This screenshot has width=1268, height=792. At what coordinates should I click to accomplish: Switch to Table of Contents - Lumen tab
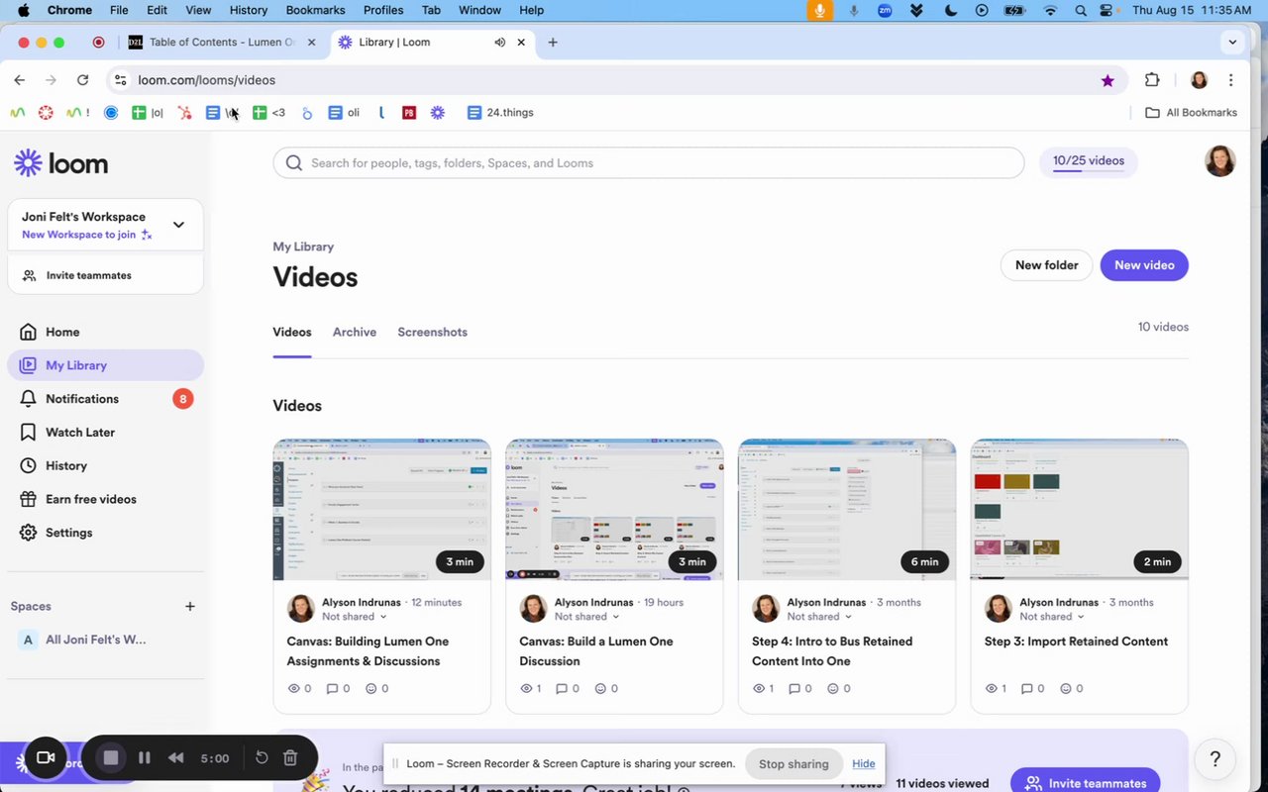(x=224, y=43)
